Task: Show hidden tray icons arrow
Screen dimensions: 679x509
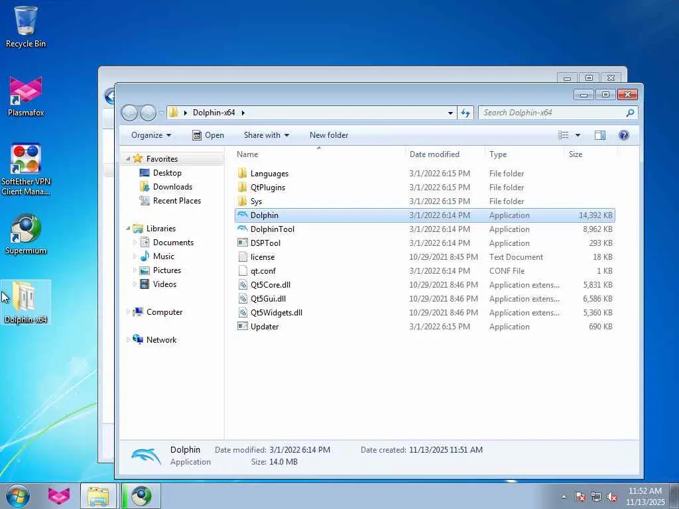Action: click(x=564, y=497)
